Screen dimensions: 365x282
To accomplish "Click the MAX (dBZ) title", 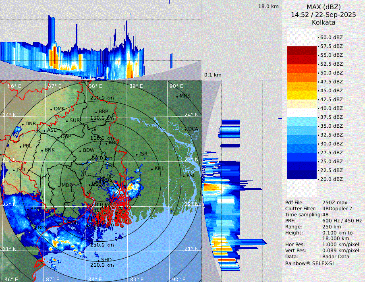I will pos(323,7).
